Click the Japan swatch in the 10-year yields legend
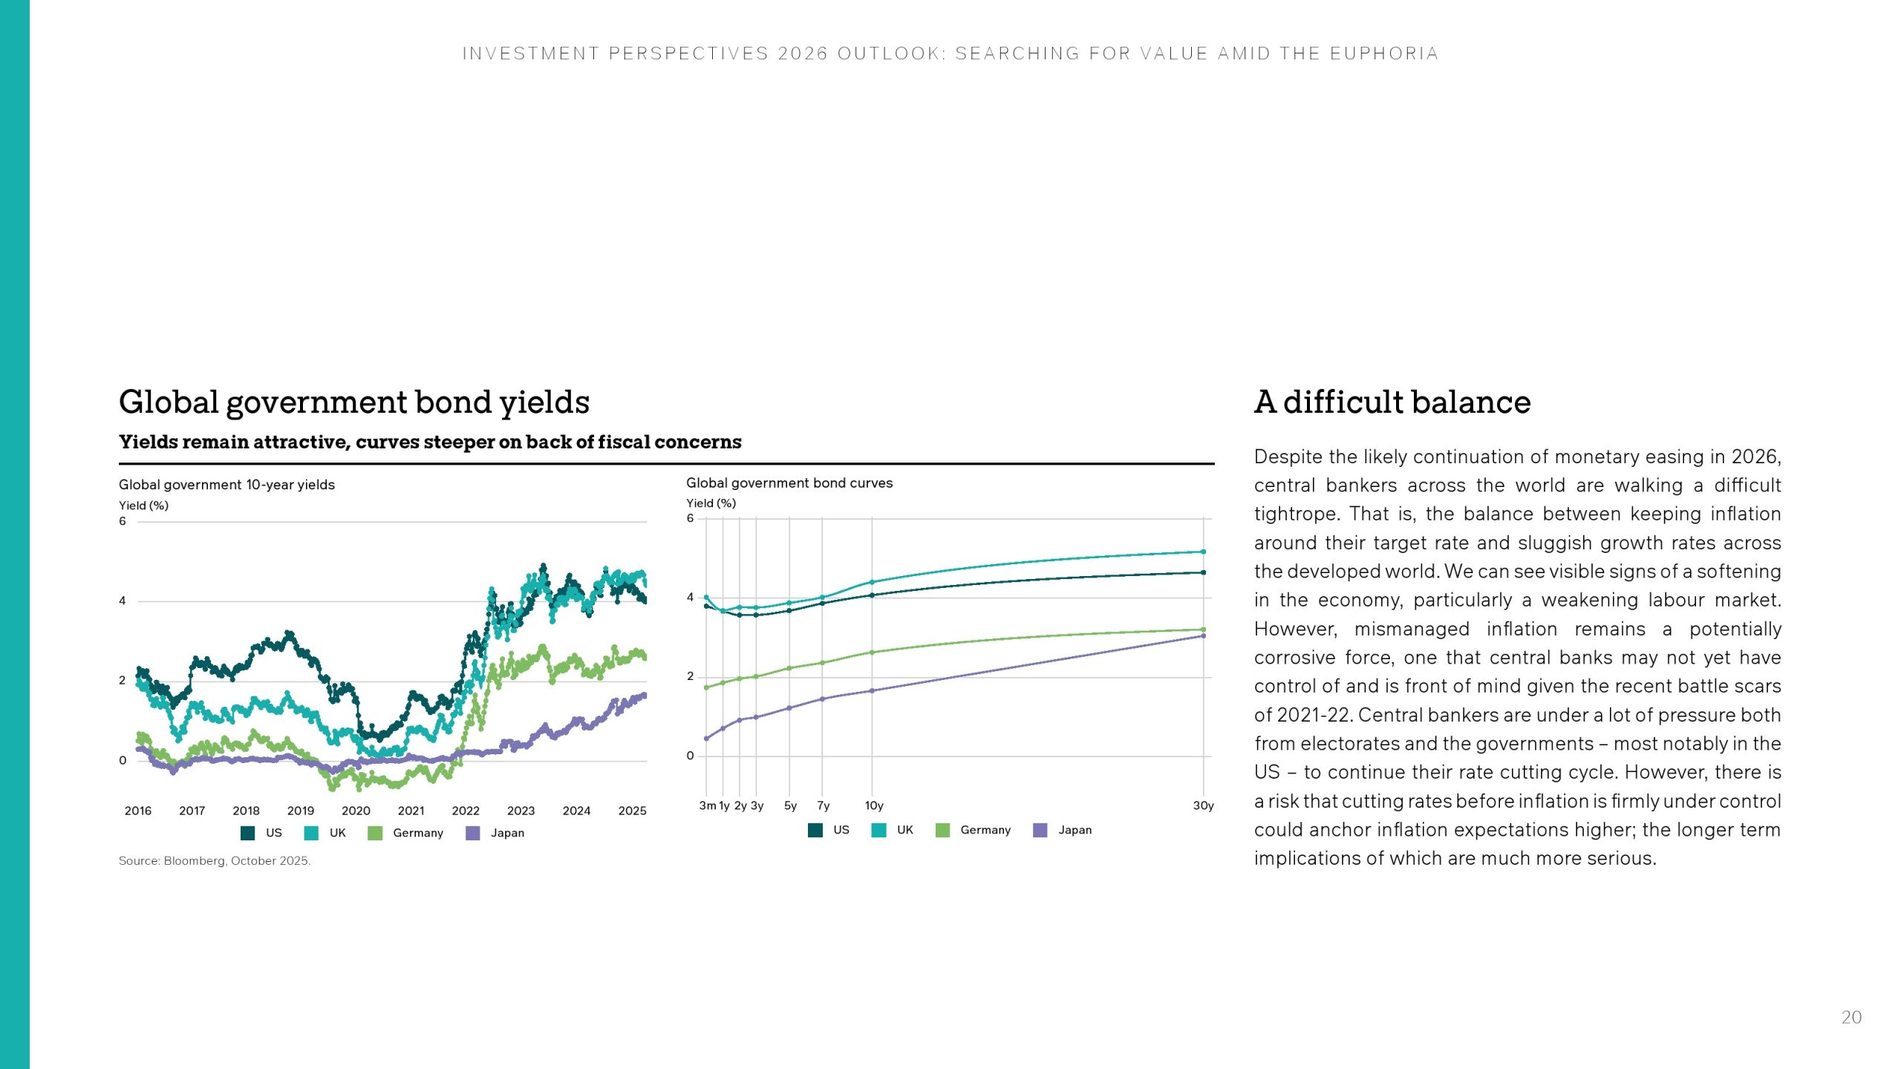1901x1069 pixels. coord(472,833)
